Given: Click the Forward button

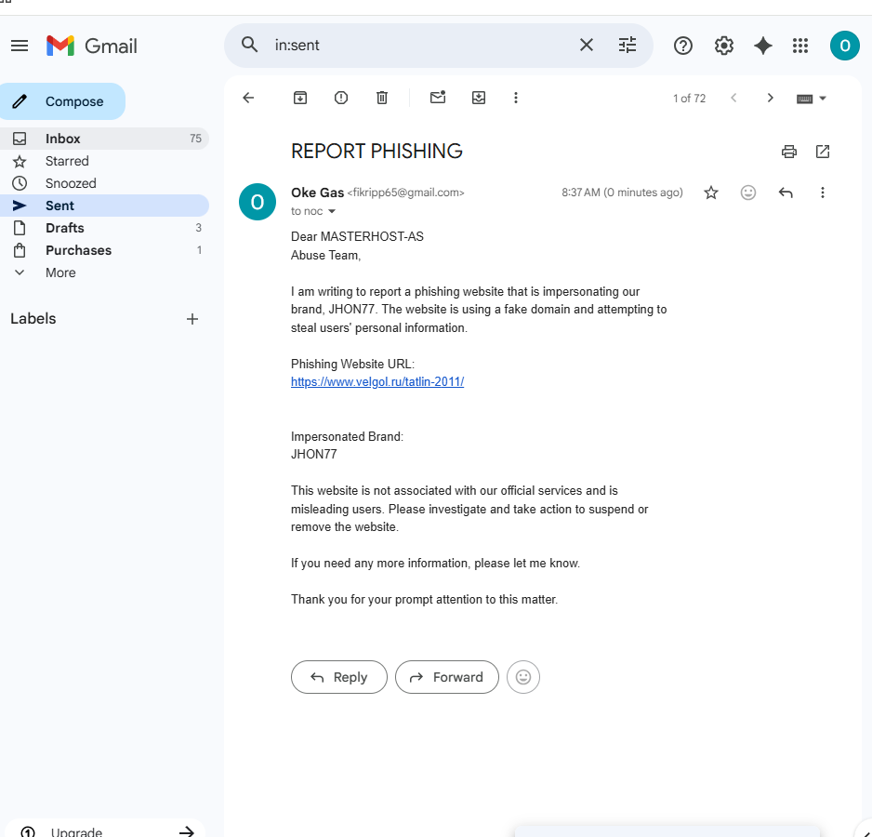Looking at the screenshot, I should 446,677.
